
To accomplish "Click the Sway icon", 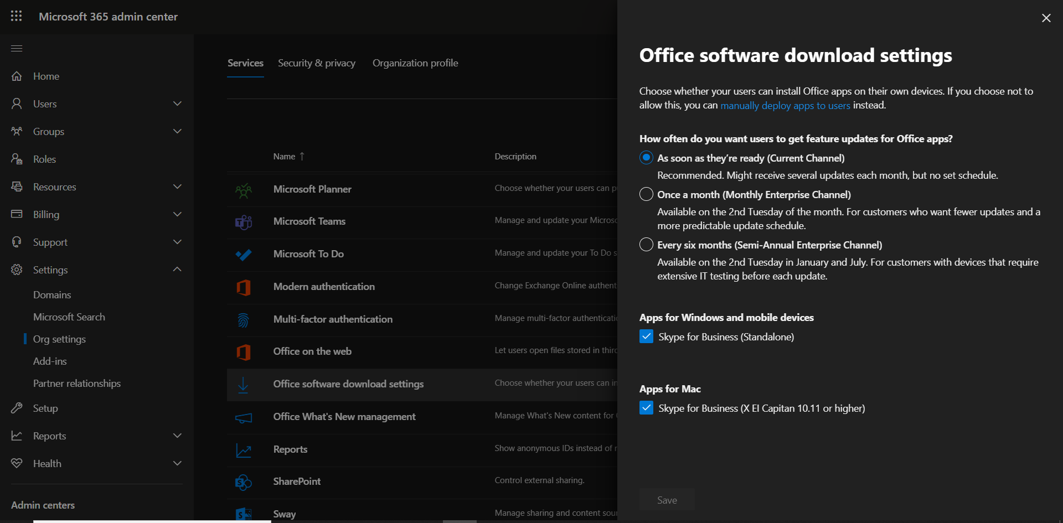I will [x=244, y=514].
